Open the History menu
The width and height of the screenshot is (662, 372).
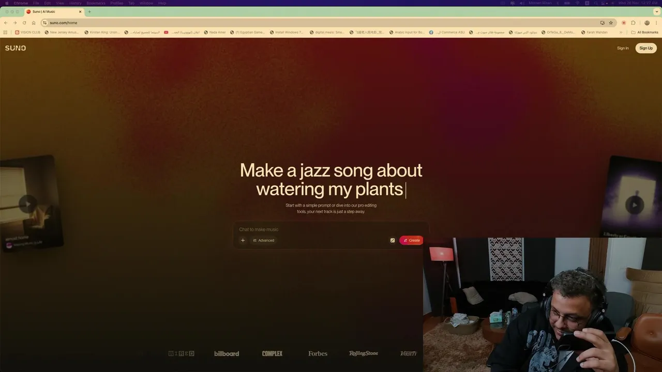[x=76, y=3]
